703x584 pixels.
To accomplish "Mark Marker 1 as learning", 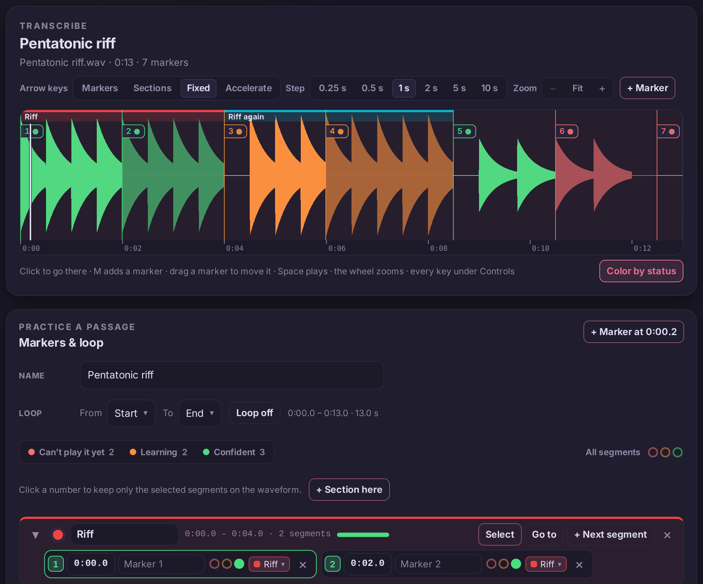I will tap(227, 564).
